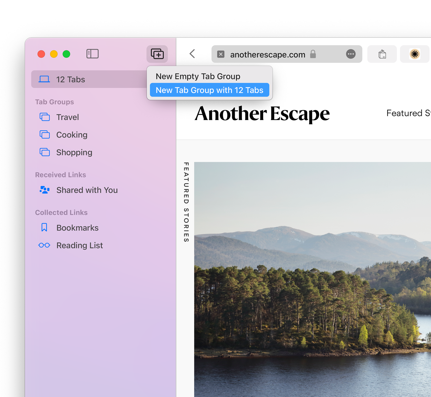This screenshot has width=431, height=397.
Task: Click the new tab group icon
Action: (157, 54)
